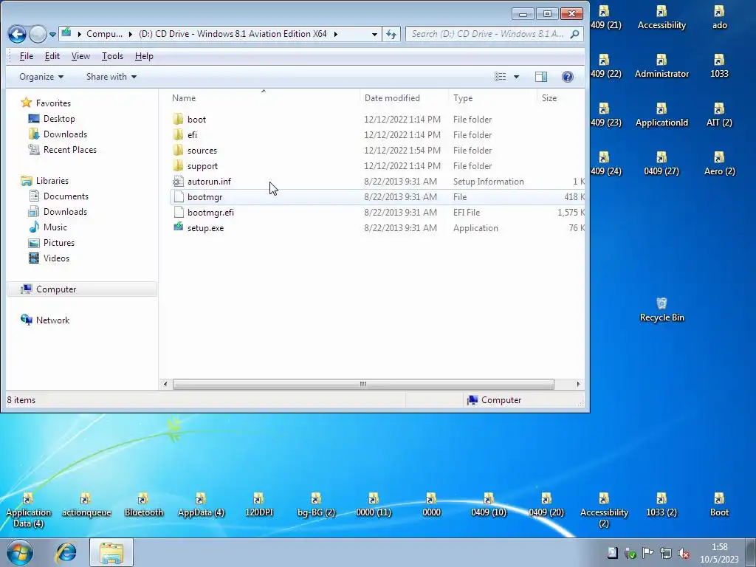
Task: Select the Bluetooth desktop shortcut
Action: pyautogui.click(x=143, y=505)
